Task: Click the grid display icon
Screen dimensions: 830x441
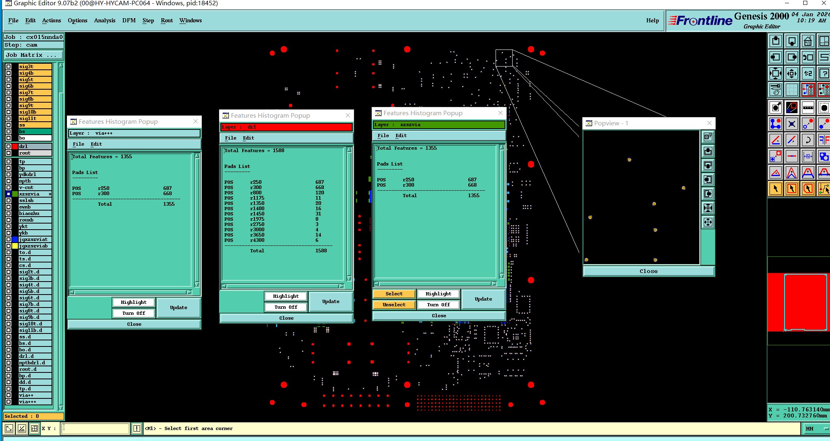Action: pyautogui.click(x=791, y=90)
